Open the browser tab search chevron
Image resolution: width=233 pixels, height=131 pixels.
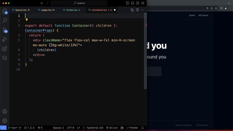229,3
